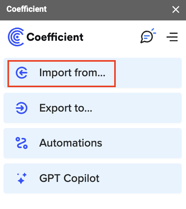Image resolution: width=186 pixels, height=209 pixels.
Task: Click the white Coefficient title in header
Action: 27,9
